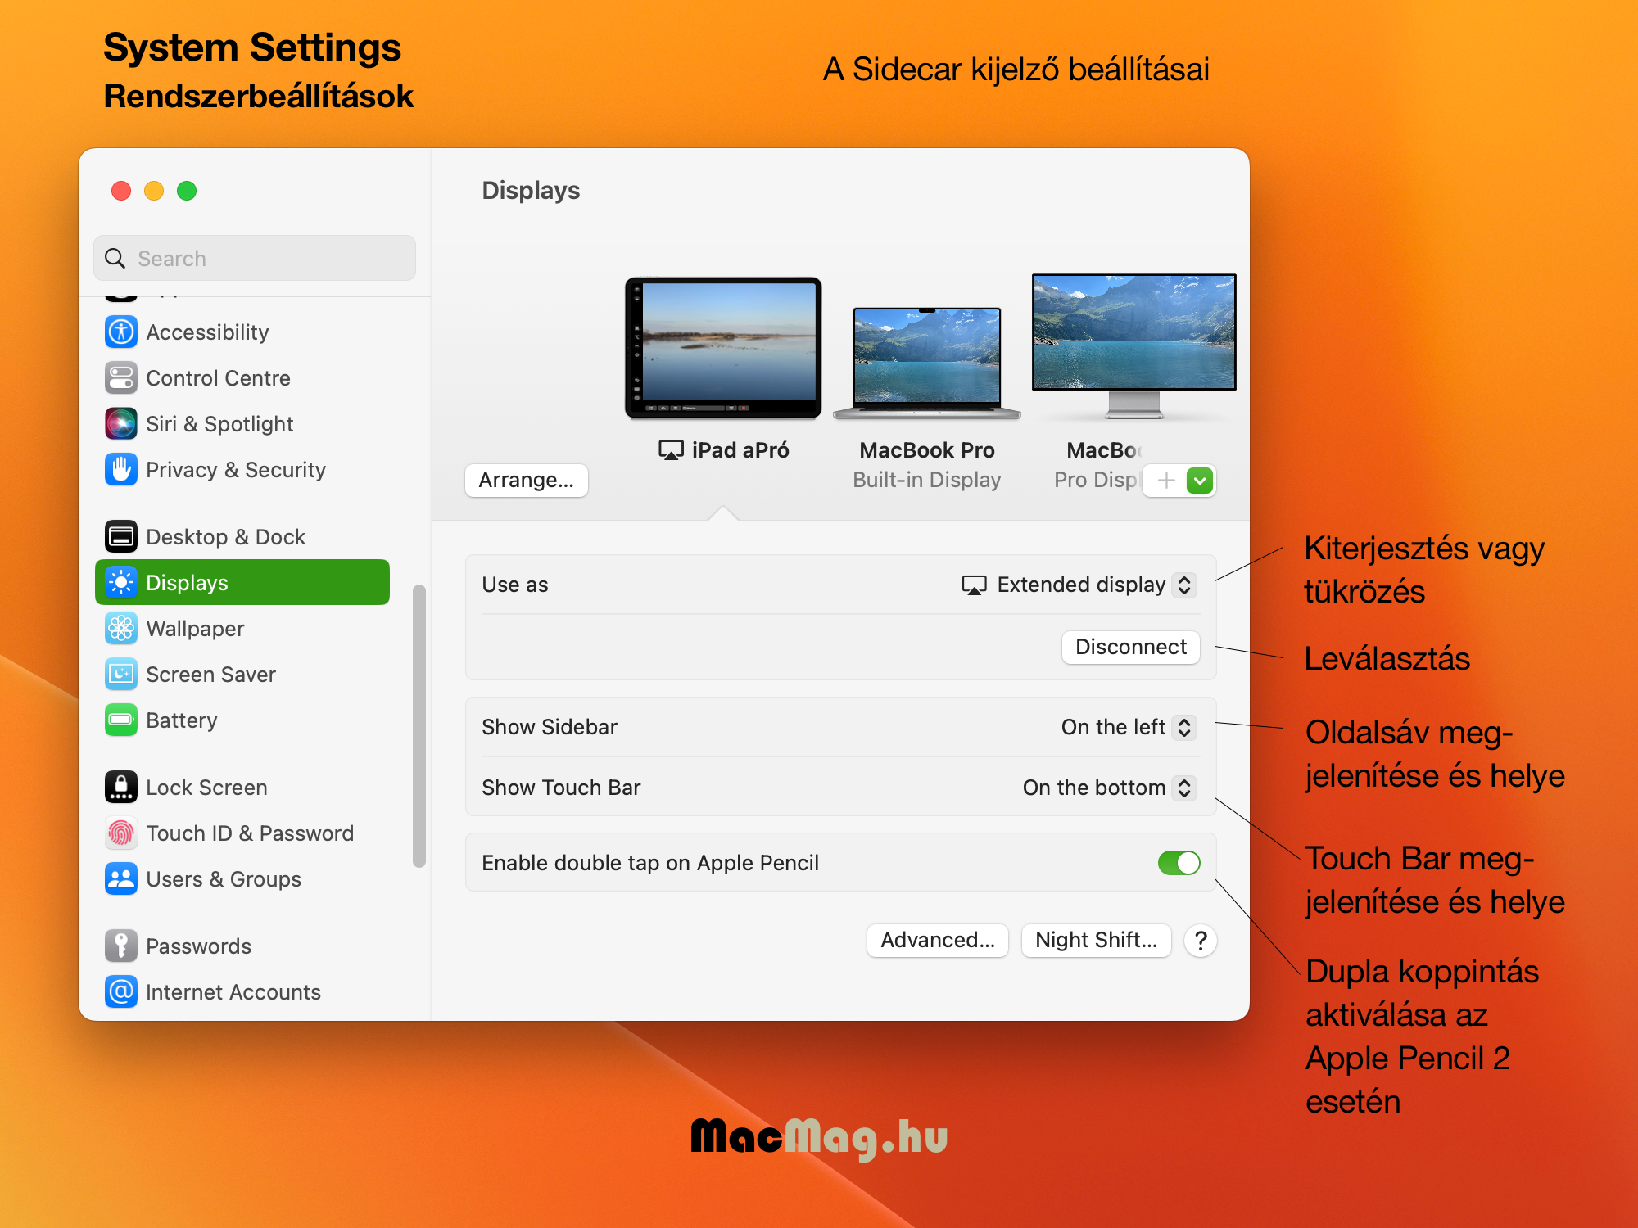Screen dimensions: 1638x1228
Task: Click the AirPlay icon beside iPad aPró
Action: pos(671,450)
